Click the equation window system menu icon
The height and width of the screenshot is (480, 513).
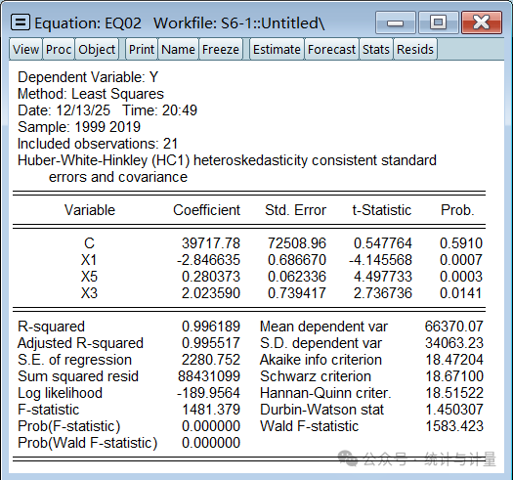coord(21,22)
